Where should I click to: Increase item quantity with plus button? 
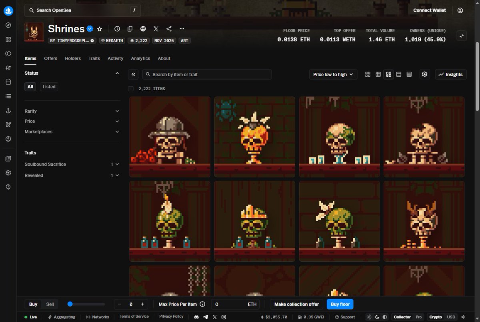pos(142,304)
